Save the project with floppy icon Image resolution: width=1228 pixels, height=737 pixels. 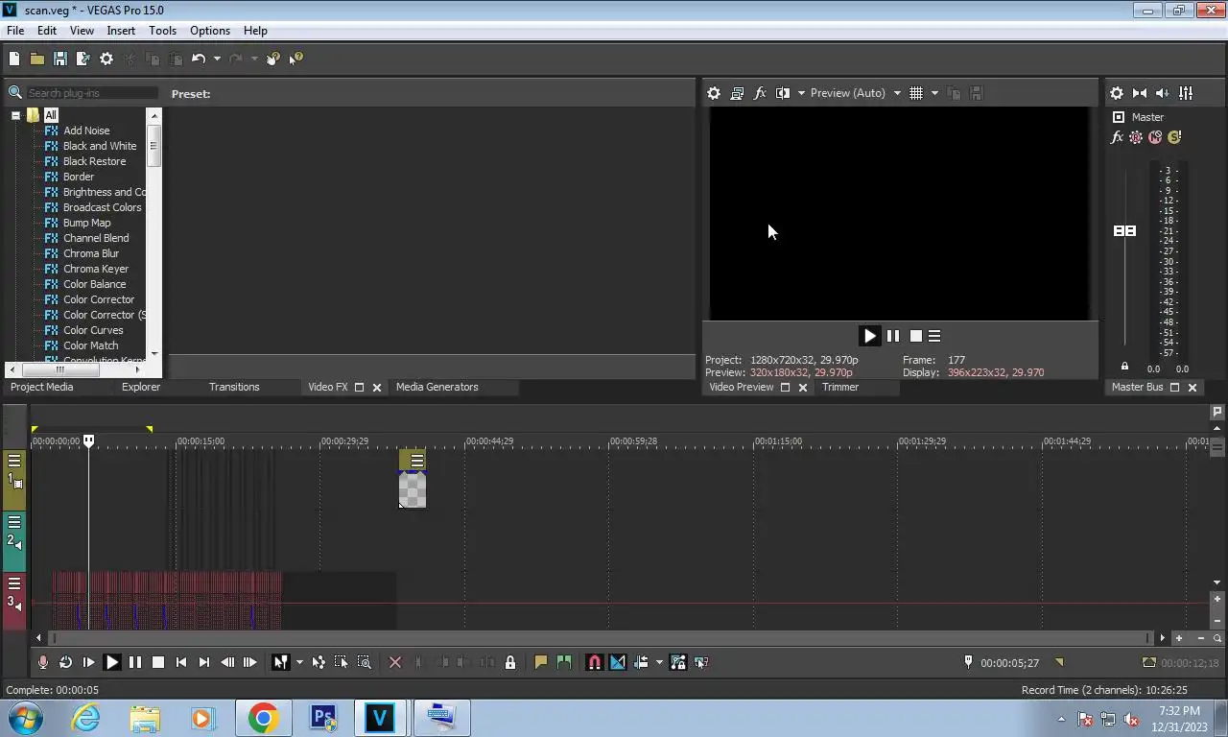coord(59,59)
